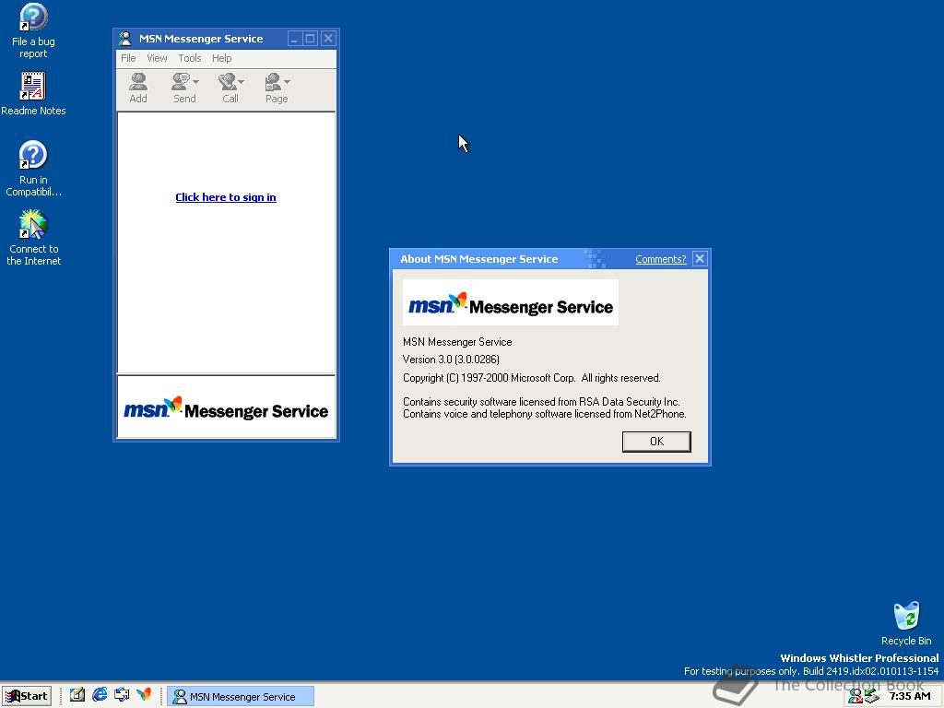Click the MSN Messenger Service taskbar button

coord(241,697)
